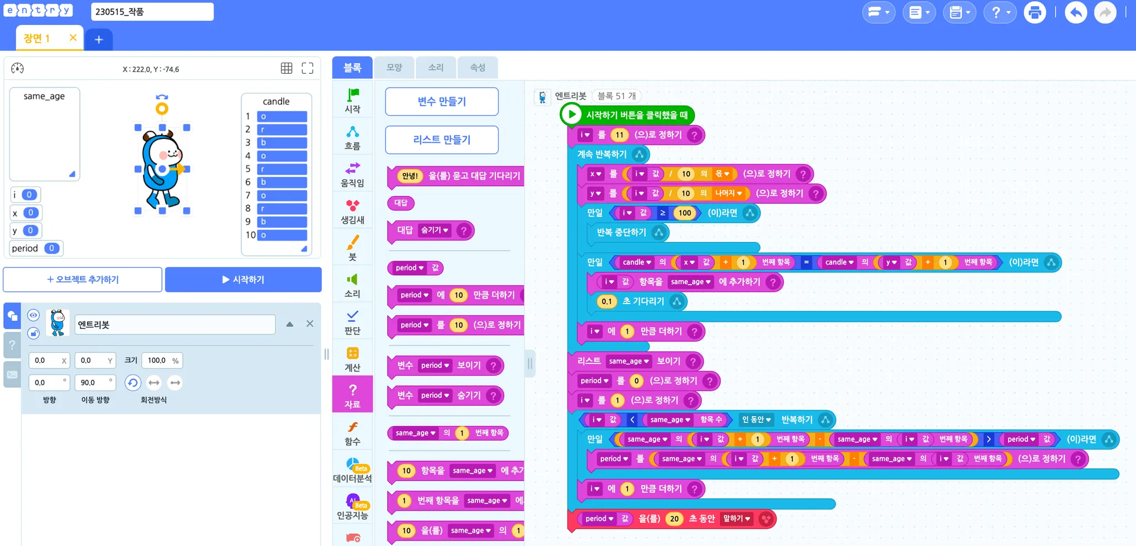Click the 반복 중단하기 block

tap(628, 232)
